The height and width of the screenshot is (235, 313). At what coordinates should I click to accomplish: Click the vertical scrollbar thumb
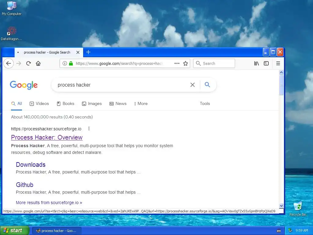281,85
